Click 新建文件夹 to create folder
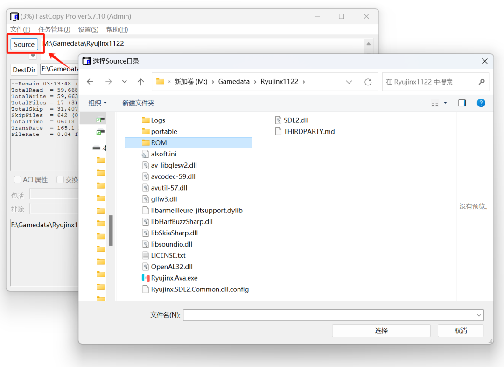 pos(138,103)
